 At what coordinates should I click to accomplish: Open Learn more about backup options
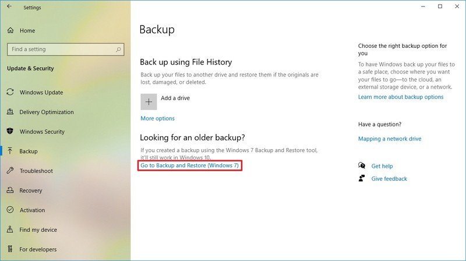point(401,97)
